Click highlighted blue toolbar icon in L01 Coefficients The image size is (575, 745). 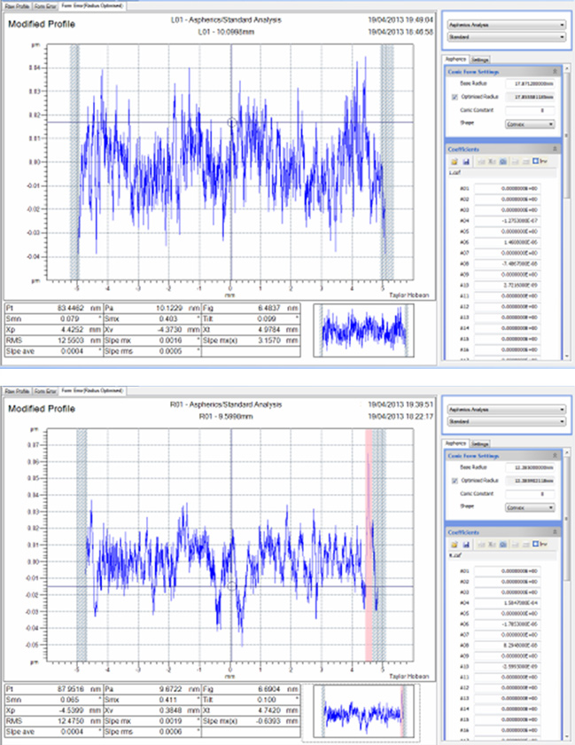503,161
